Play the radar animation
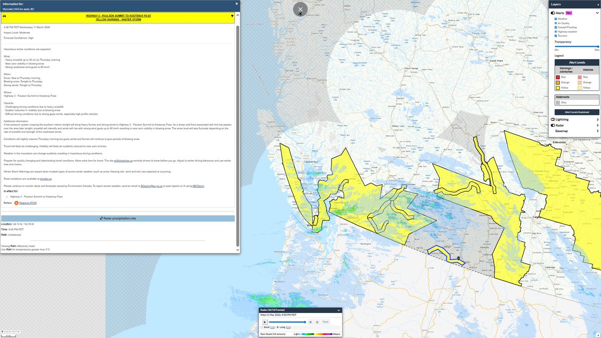601x338 pixels. (x=264, y=322)
